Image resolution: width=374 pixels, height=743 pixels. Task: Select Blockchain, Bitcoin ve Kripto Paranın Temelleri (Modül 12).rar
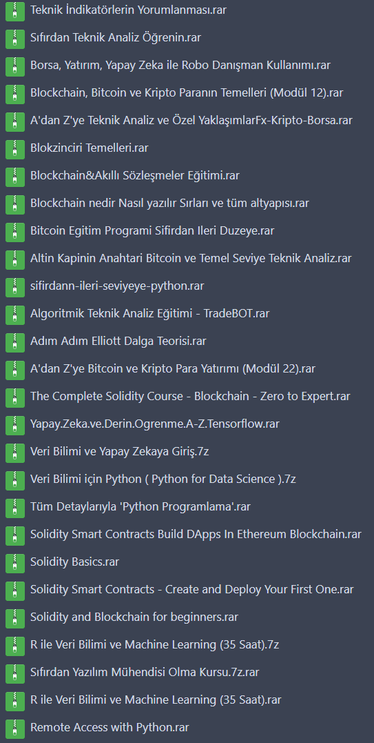[x=187, y=93]
